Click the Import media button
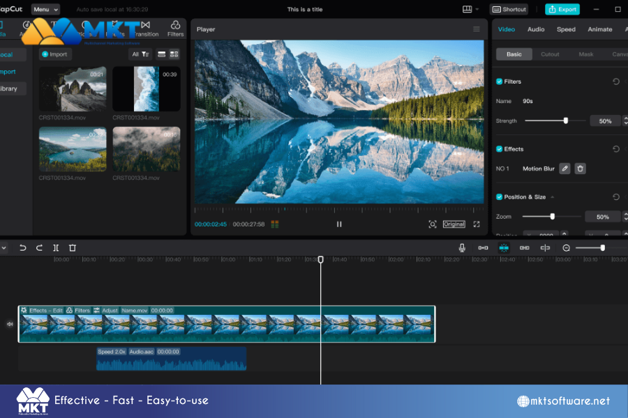This screenshot has height=418, width=628. (55, 54)
